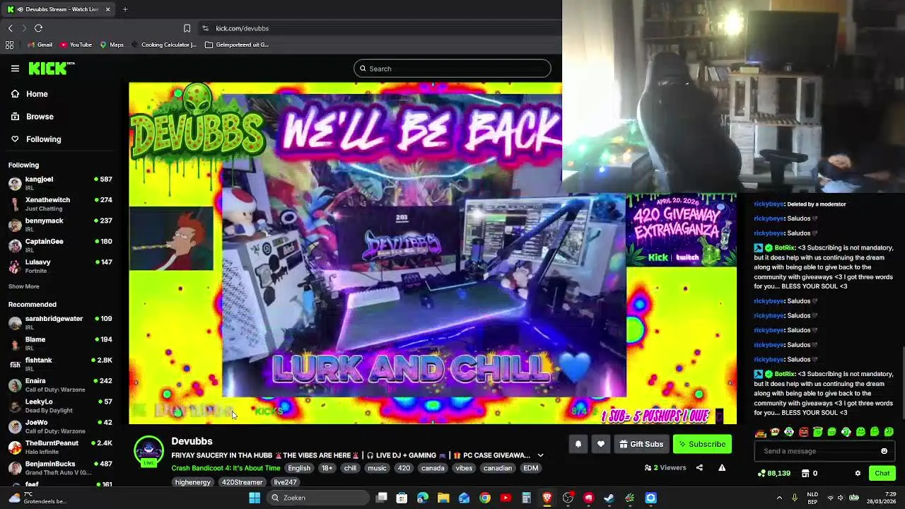
Task: Select the highenergy tag
Action: (x=193, y=482)
